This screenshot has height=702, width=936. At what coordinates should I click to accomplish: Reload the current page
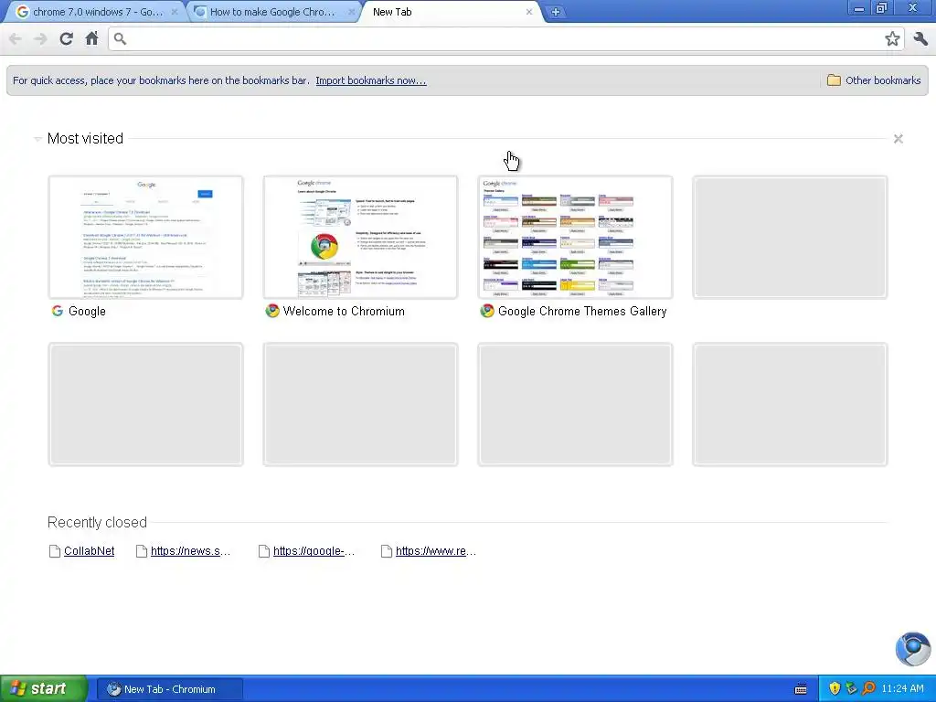pos(66,38)
